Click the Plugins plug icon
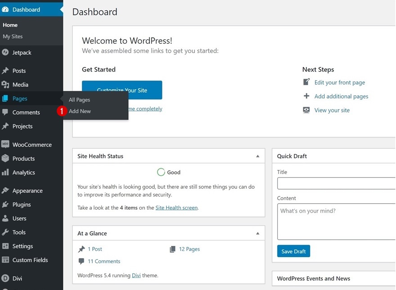The width and height of the screenshot is (396, 290). click(x=5, y=205)
